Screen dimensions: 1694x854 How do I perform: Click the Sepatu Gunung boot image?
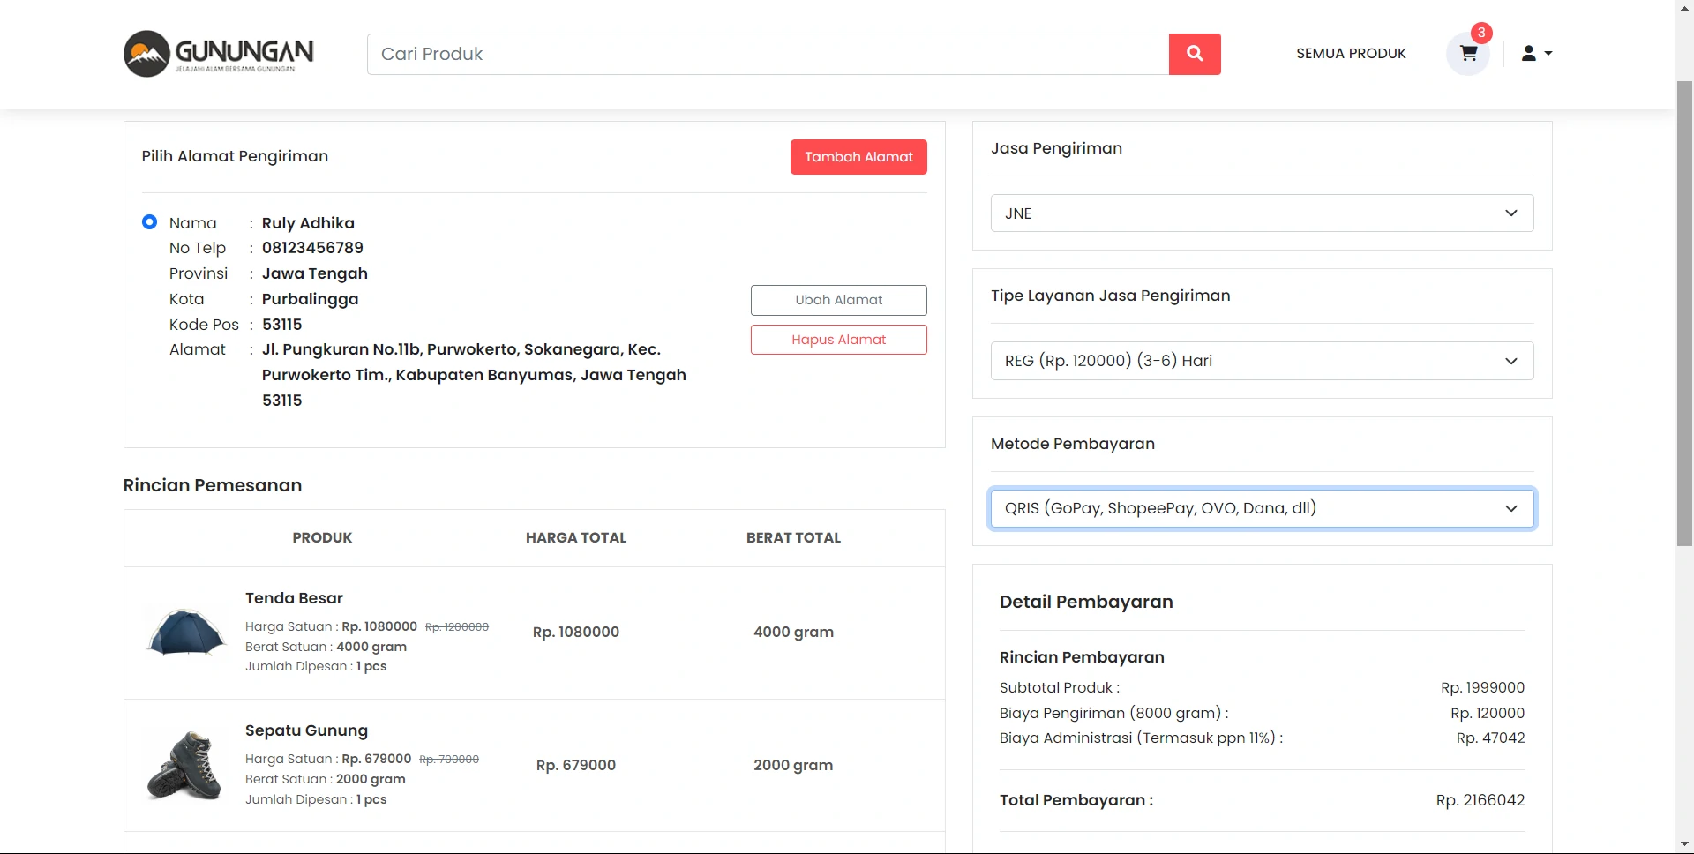(184, 765)
